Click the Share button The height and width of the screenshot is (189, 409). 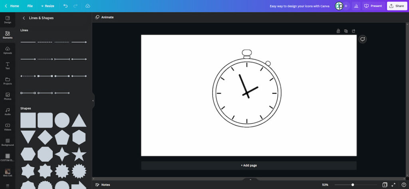click(x=397, y=6)
